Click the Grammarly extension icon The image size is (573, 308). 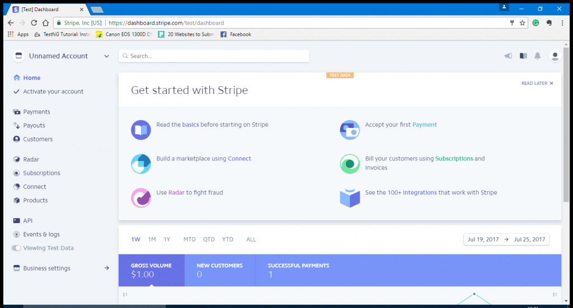(536, 23)
